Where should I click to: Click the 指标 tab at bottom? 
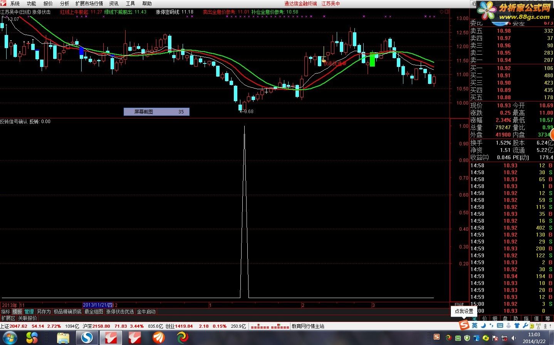pos(5,312)
